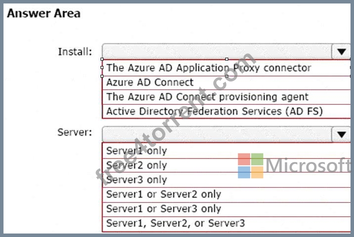354x237 pixels.
Task: Pick Active Directory Federation Services (AD FS)
Action: [x=226, y=111]
